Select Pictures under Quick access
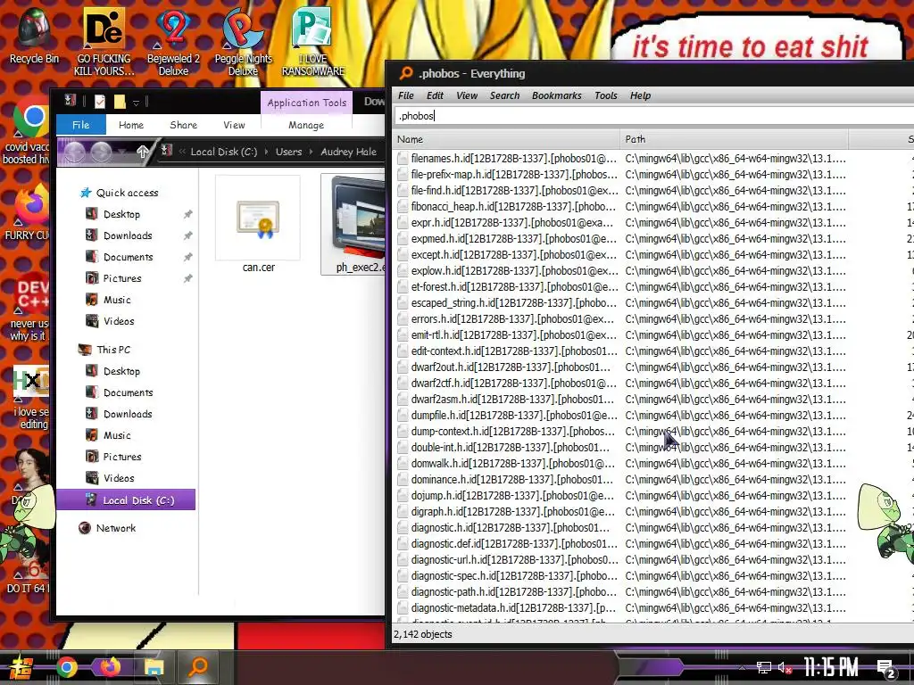Viewport: 914px width, 685px height. coord(122,278)
